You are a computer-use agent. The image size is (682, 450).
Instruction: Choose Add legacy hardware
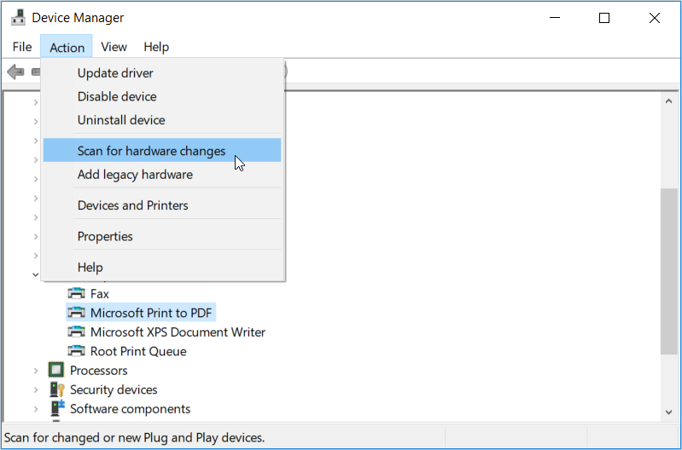point(162,174)
